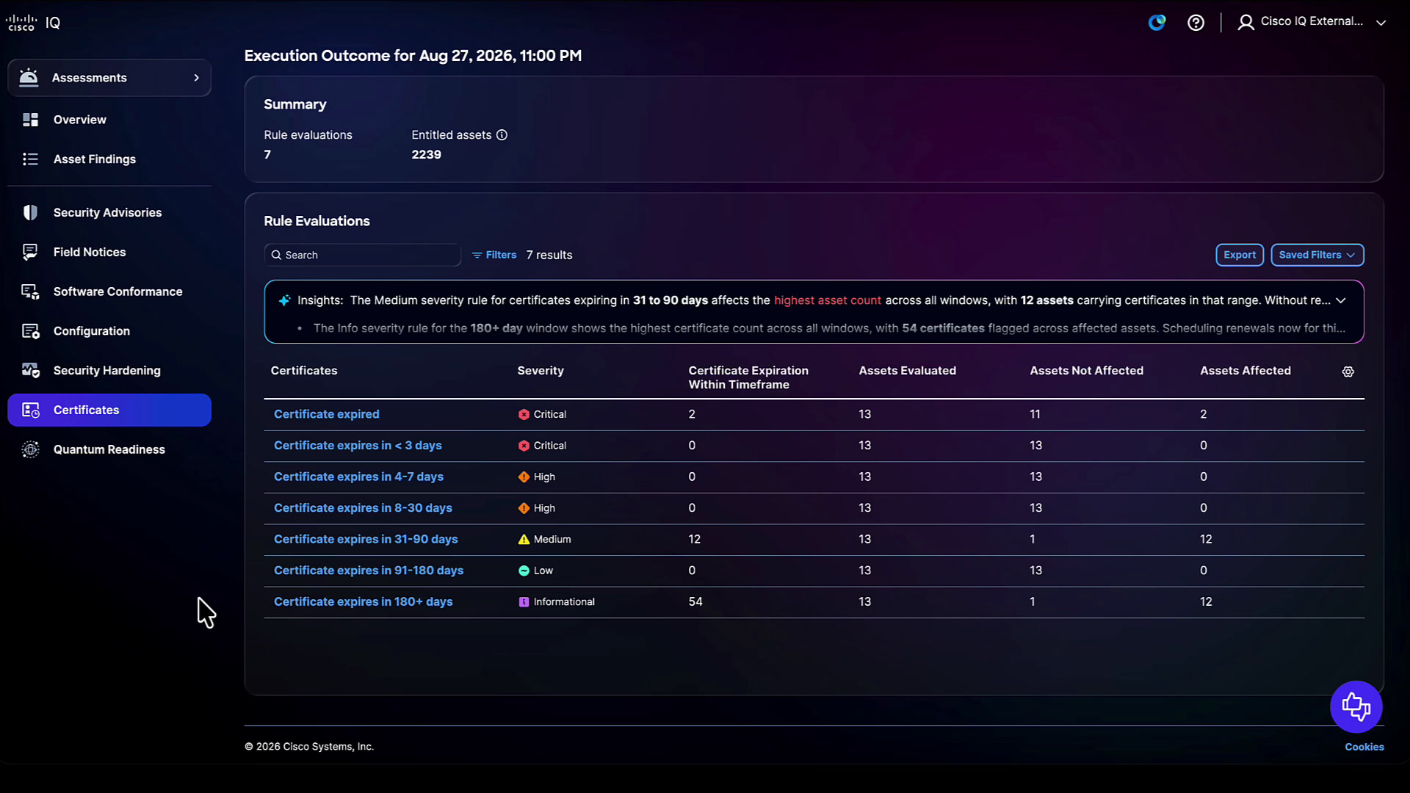Click the Medium severity label

tap(552, 540)
